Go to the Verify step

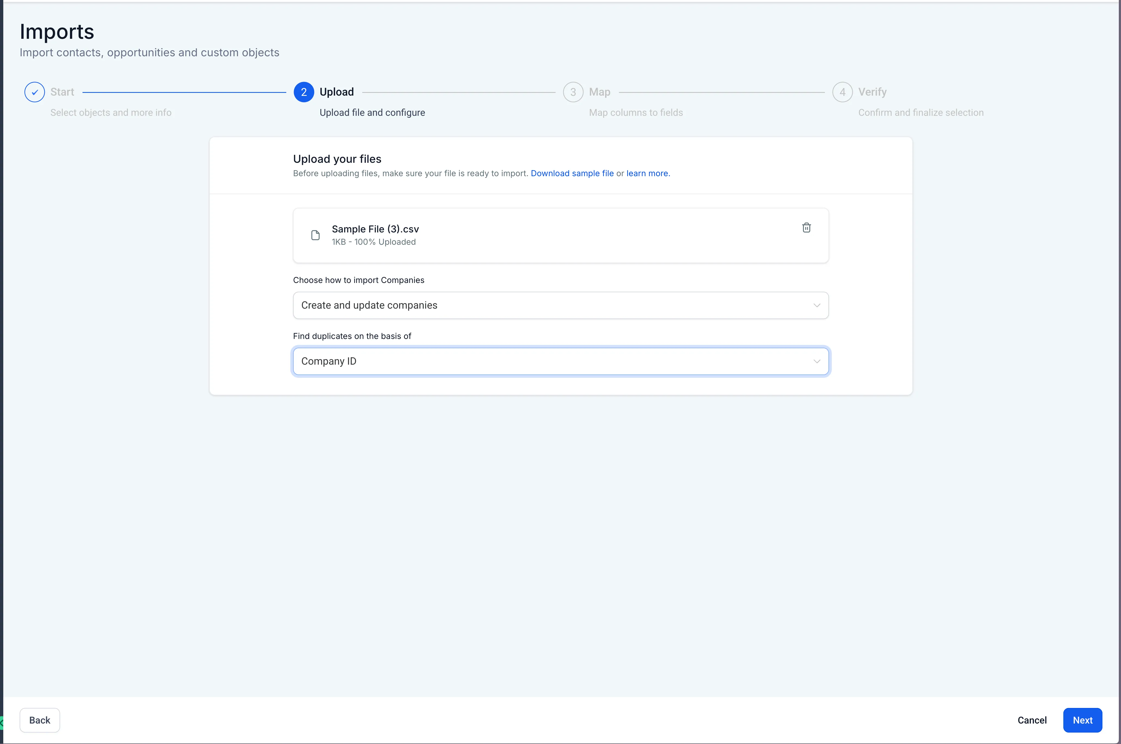click(872, 91)
